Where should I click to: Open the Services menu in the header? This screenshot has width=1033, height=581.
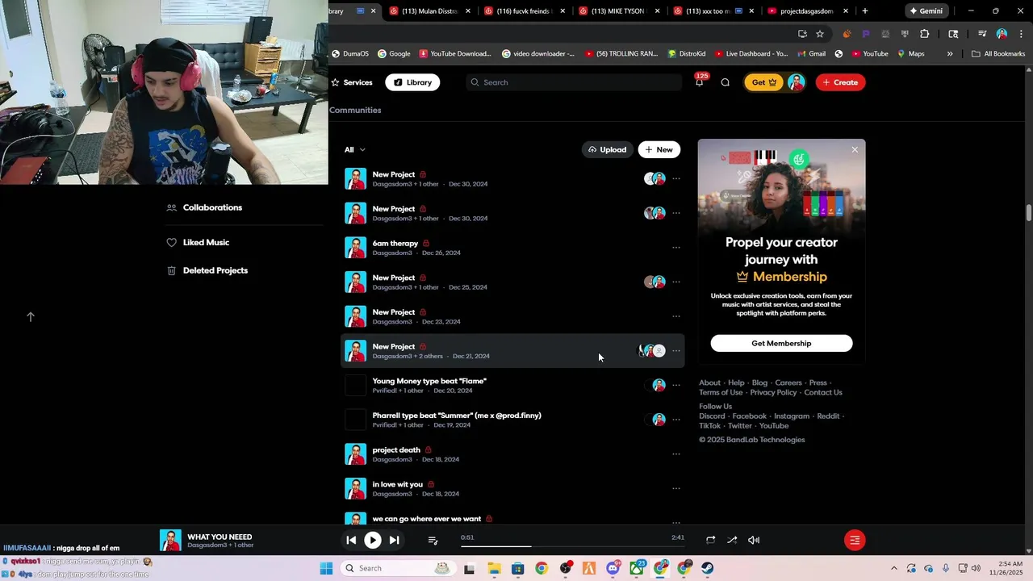pyautogui.click(x=351, y=82)
